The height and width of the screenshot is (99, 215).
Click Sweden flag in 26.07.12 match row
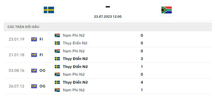[x=57, y=82]
